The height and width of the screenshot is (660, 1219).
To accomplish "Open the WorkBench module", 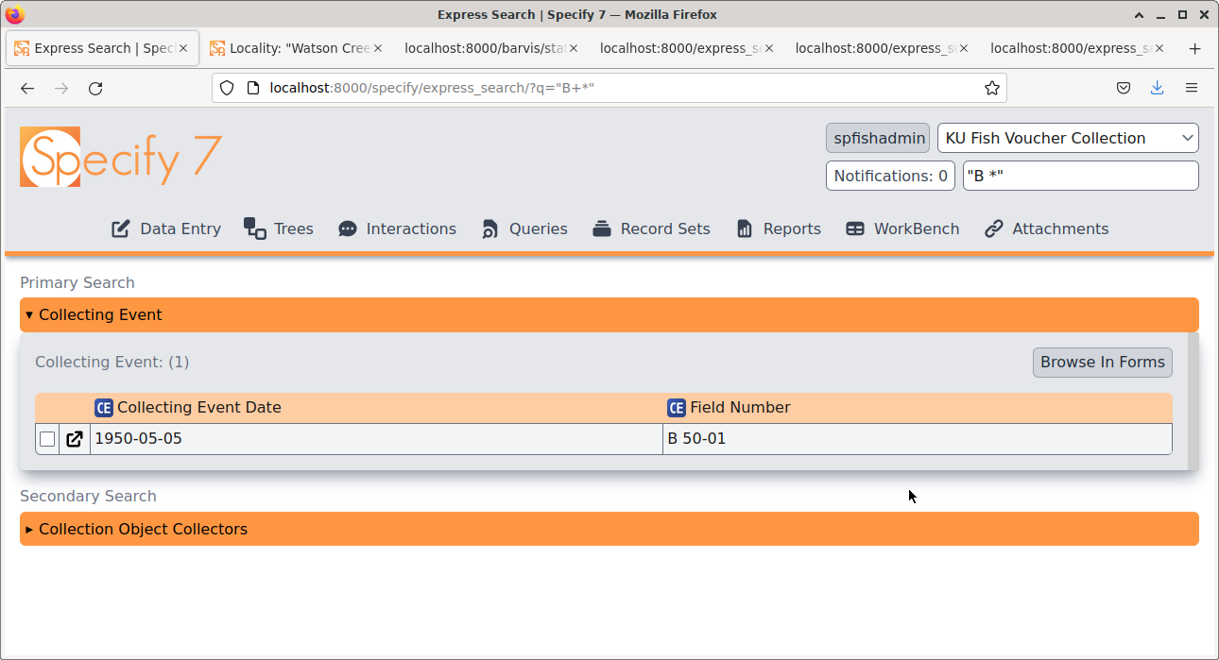I will coord(901,228).
